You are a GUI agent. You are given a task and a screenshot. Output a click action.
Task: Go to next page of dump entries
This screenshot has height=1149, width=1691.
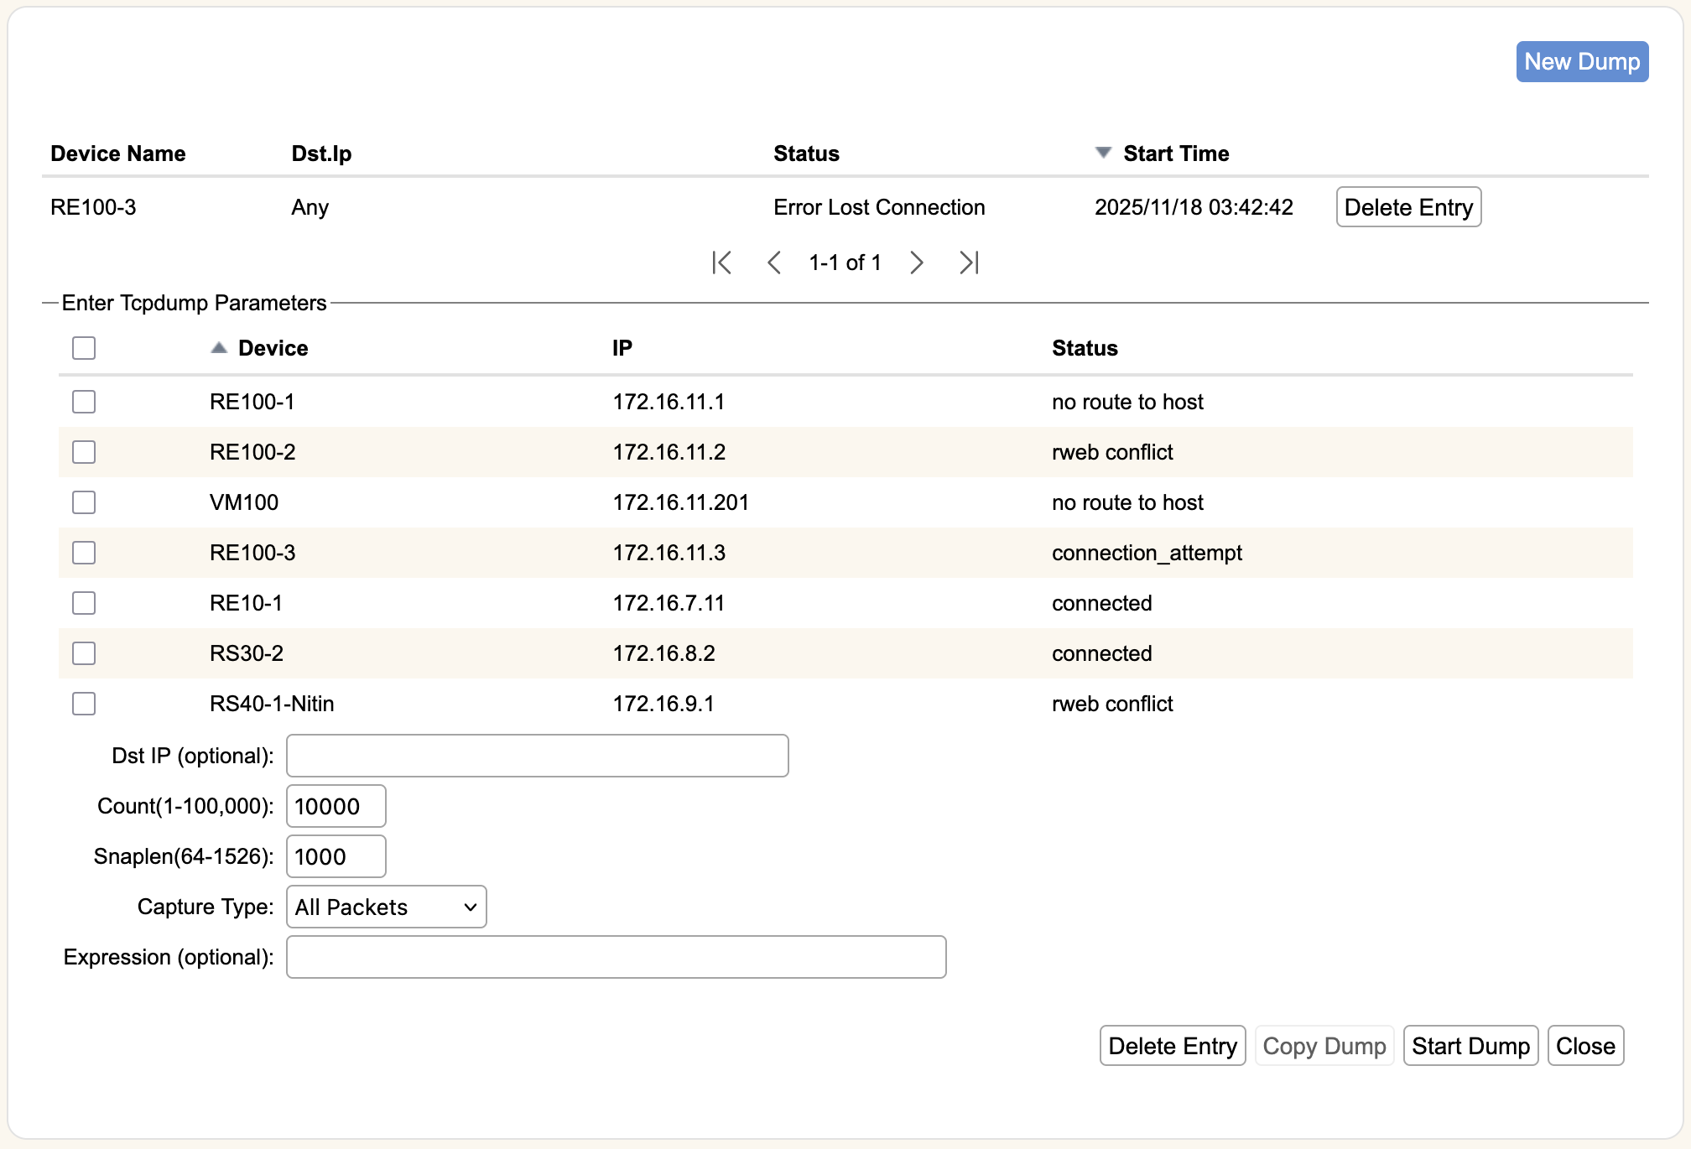pos(917,263)
